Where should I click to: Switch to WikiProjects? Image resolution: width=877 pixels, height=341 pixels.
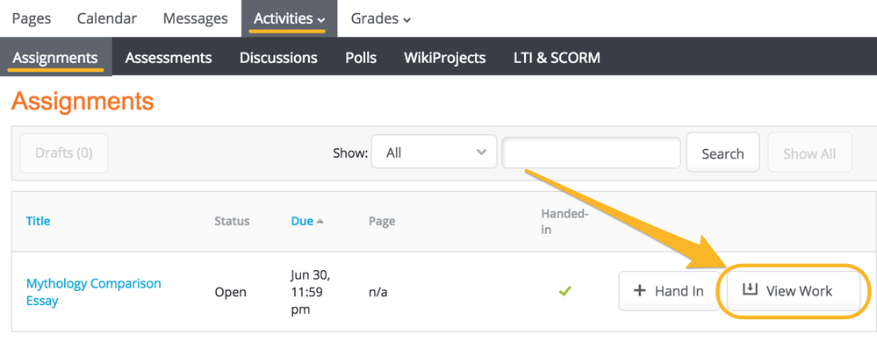click(445, 58)
